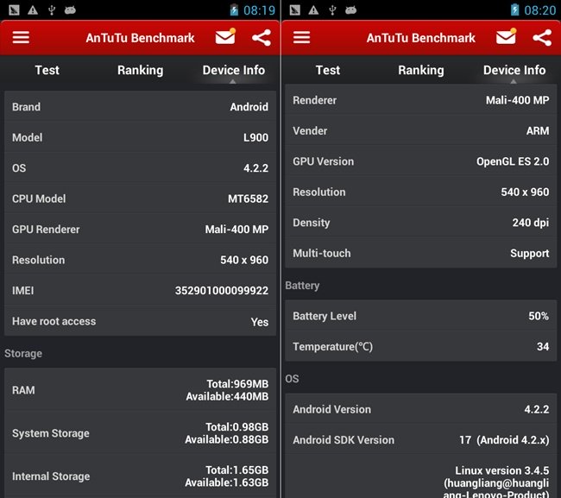Tap the Android SDK Version row
Screen dimensions: 561x498
pyautogui.click(x=420, y=440)
